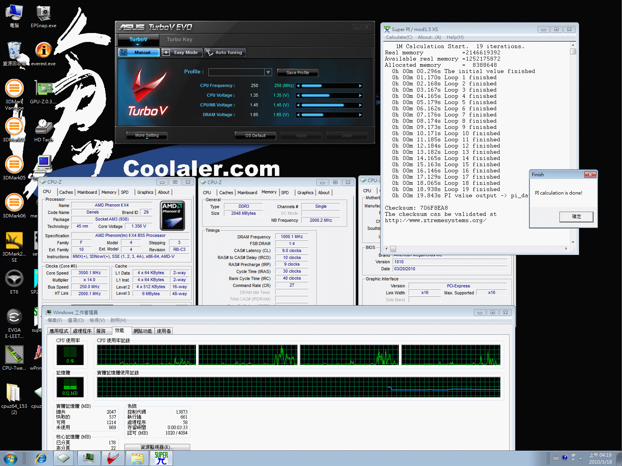Image resolution: width=622 pixels, height=466 pixels.
Task: Click the Save Profile button
Action: pyautogui.click(x=298, y=73)
